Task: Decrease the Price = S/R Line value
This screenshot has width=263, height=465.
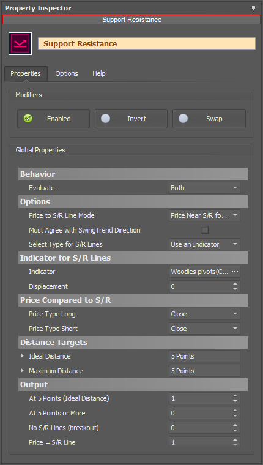Action: coord(235,445)
